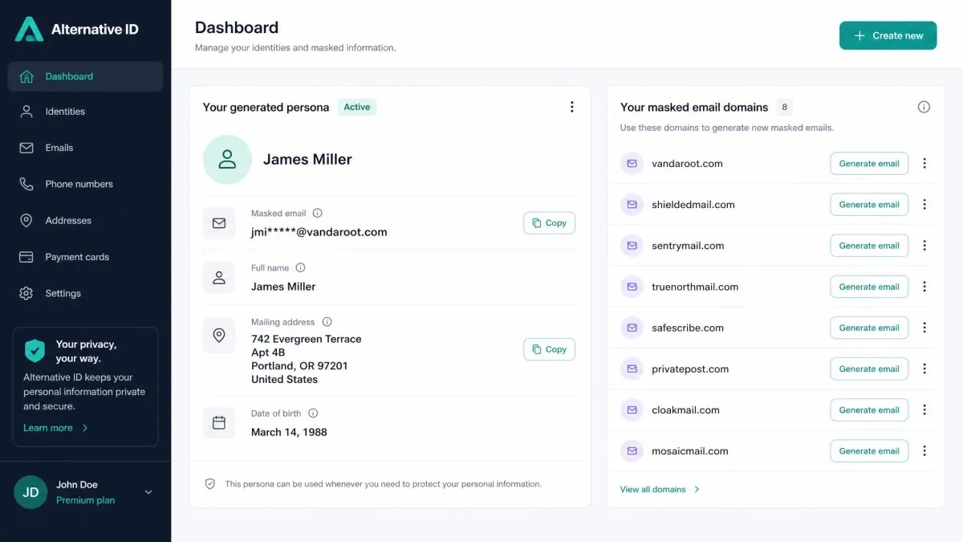Open the three-dot menu for truenorthmail.com
This screenshot has width=963, height=542.
point(924,287)
